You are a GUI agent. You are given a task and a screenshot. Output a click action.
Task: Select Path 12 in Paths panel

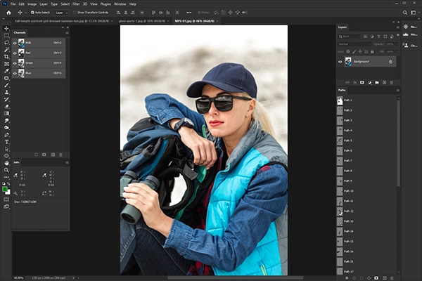[366, 211]
